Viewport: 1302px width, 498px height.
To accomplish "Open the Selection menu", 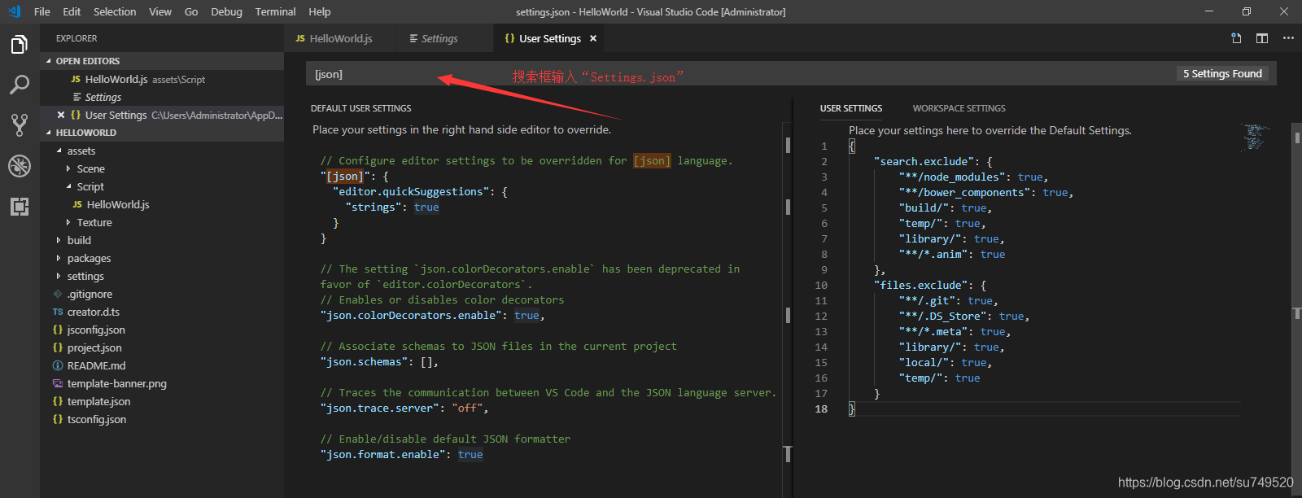I will tap(115, 11).
